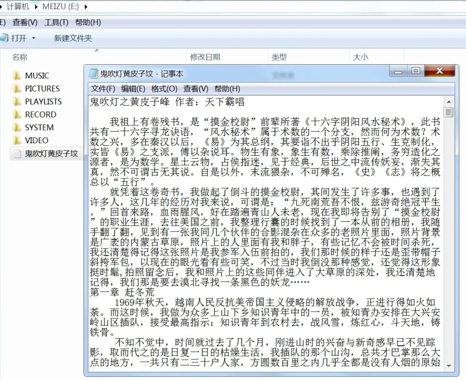Minimize the Notepad window
This screenshot has width=466, height=380.
[399, 71]
